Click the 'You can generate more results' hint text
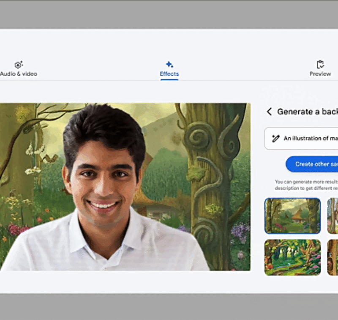The width and height of the screenshot is (338, 320). point(306,185)
